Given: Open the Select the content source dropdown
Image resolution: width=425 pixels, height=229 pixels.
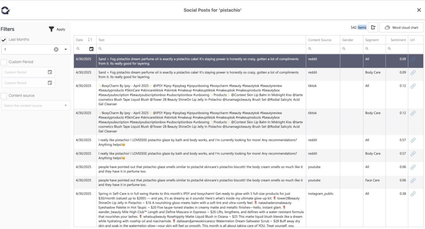Looking at the screenshot, I should (x=35, y=106).
